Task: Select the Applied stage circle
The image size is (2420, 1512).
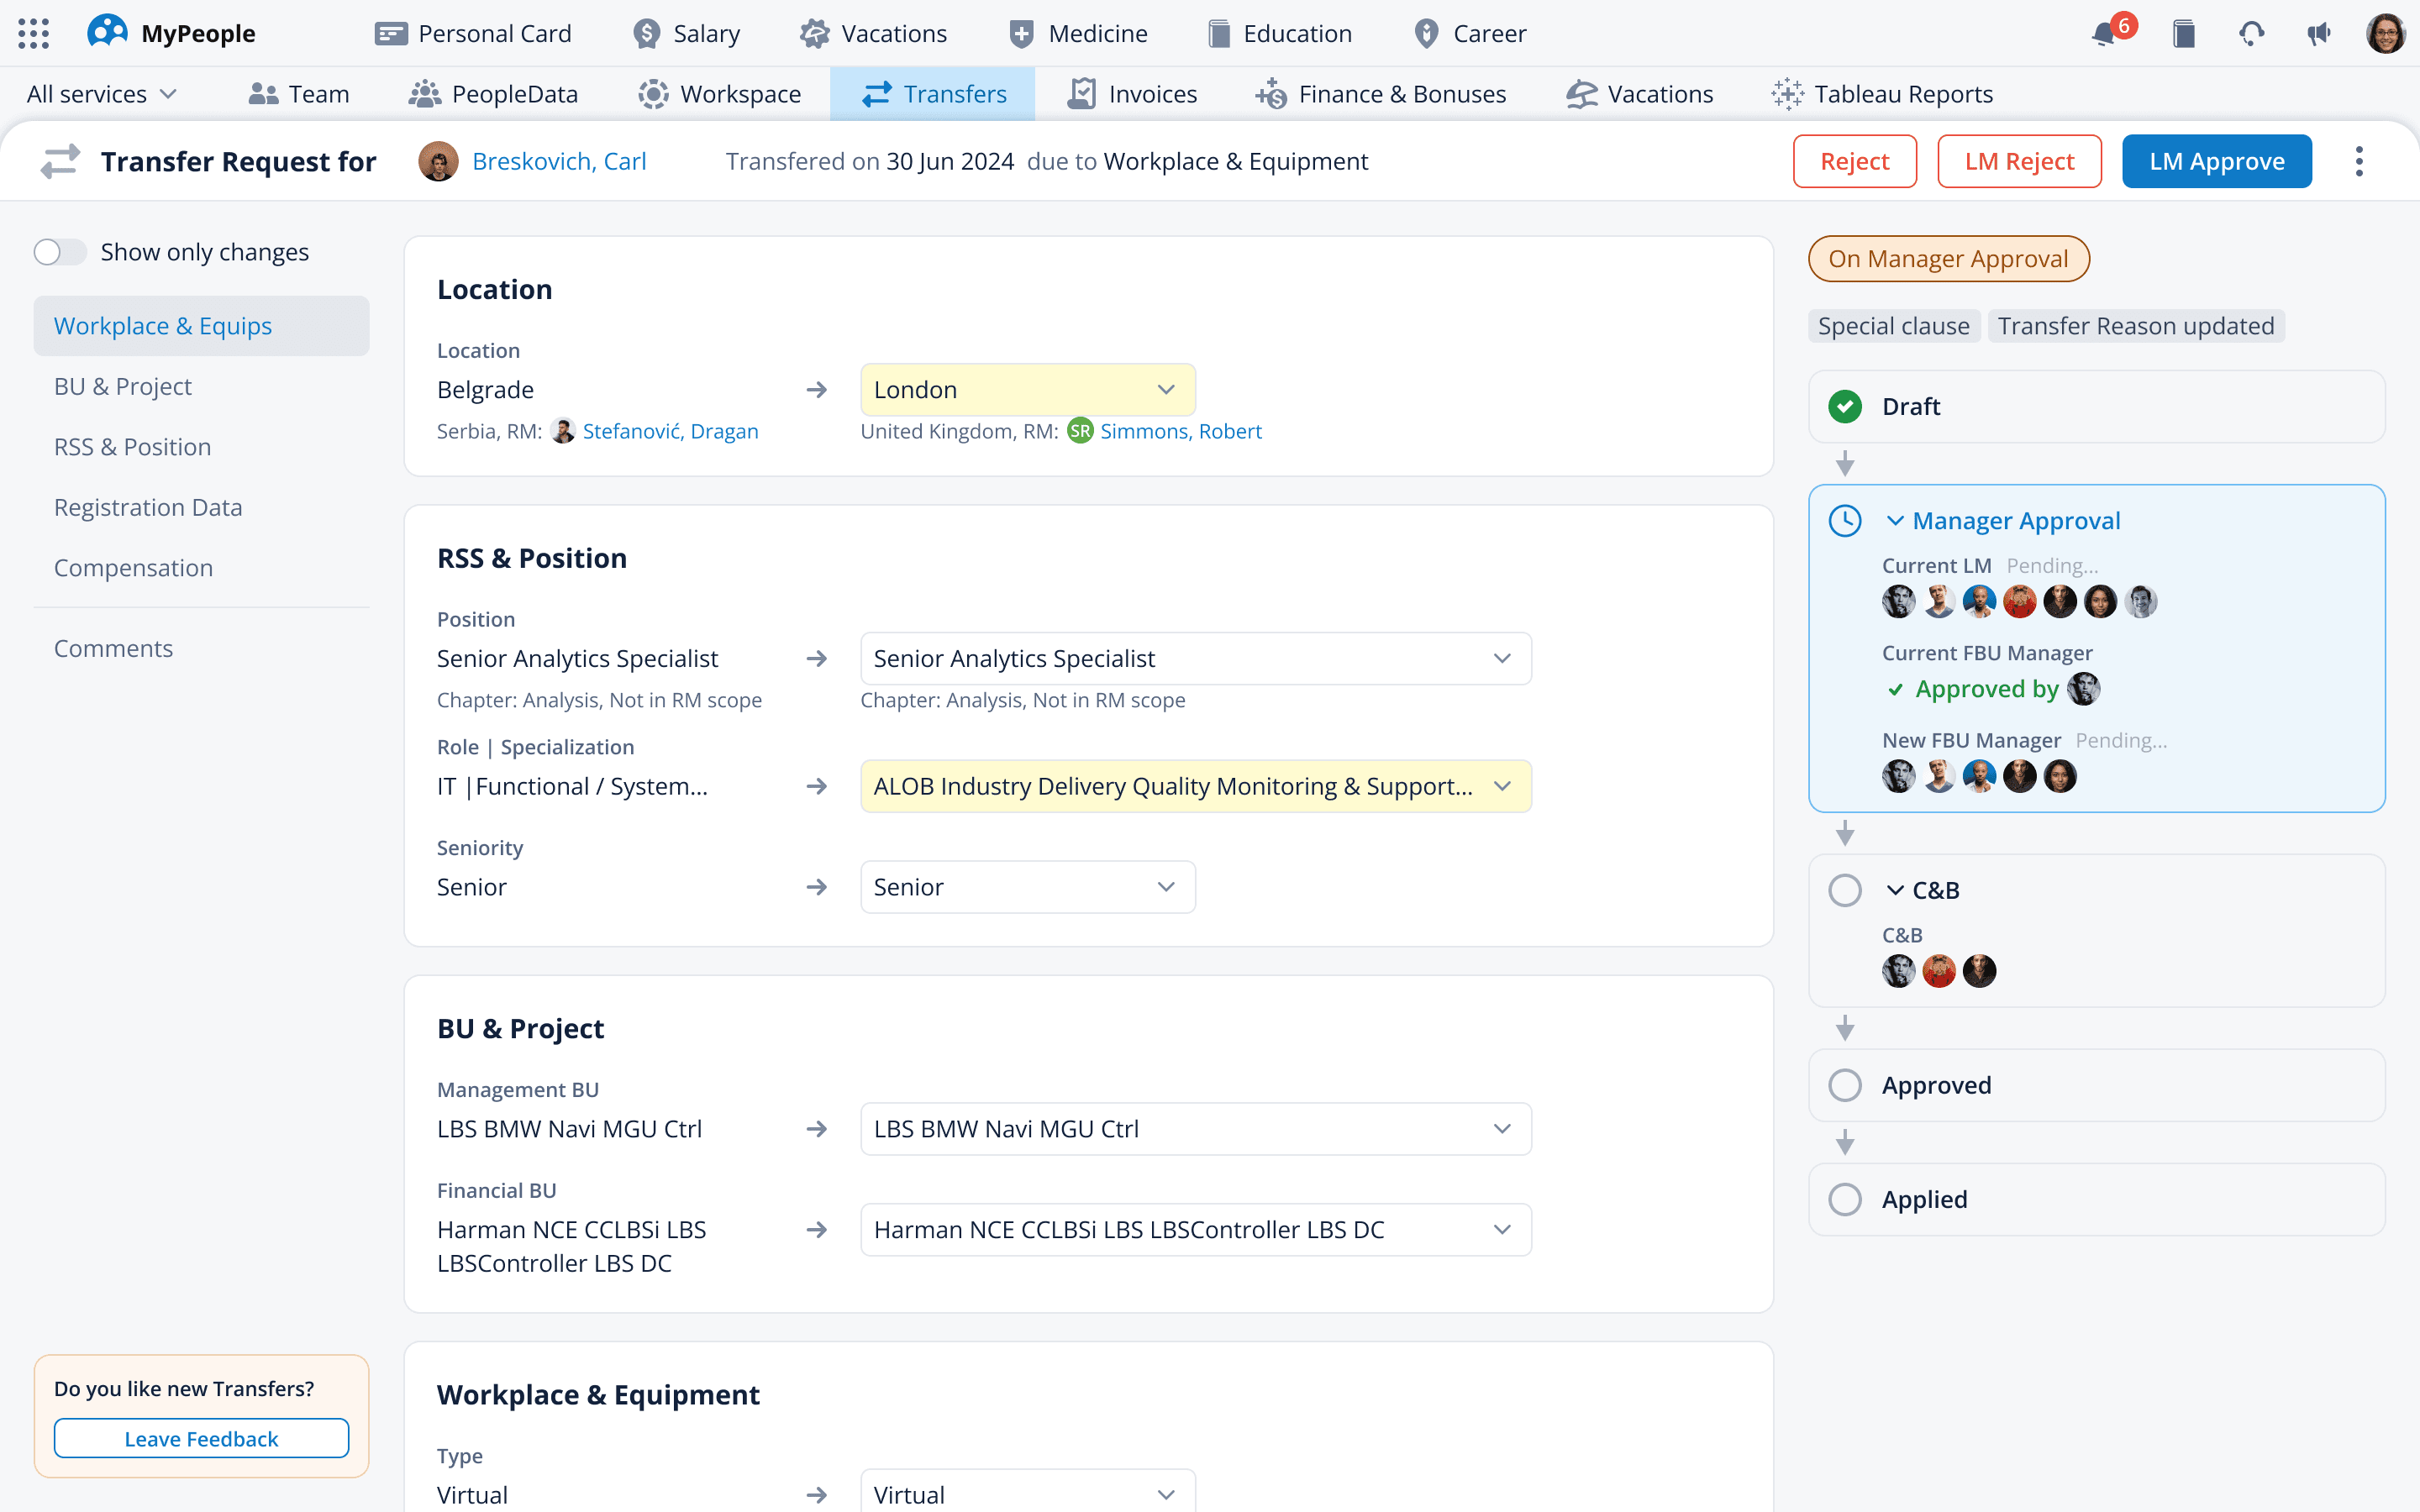Action: point(1845,1199)
